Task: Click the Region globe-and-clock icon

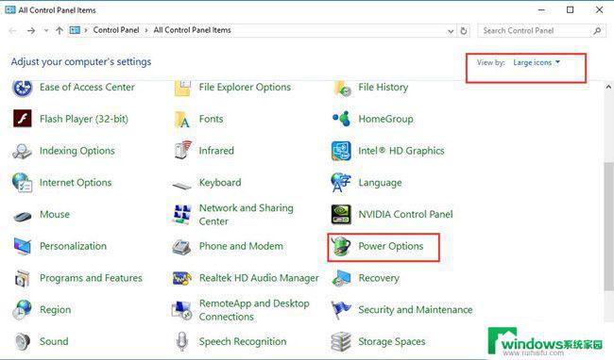Action: click(x=23, y=310)
